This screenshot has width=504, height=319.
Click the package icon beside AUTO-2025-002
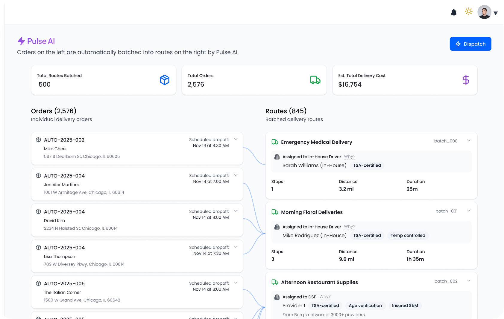pyautogui.click(x=38, y=140)
